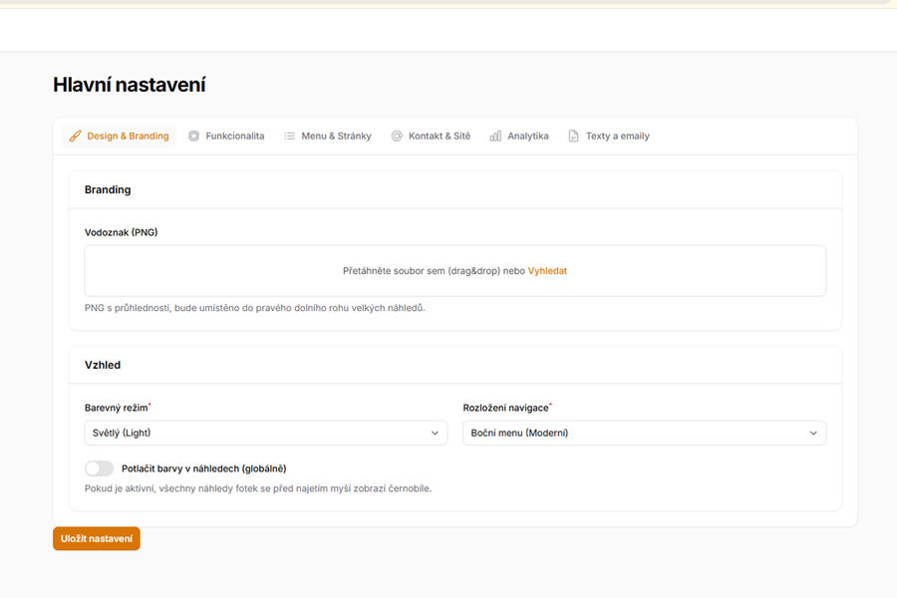This screenshot has width=897, height=598.
Task: Click the chevron arrow in Rozložení navigace field
Action: (813, 433)
